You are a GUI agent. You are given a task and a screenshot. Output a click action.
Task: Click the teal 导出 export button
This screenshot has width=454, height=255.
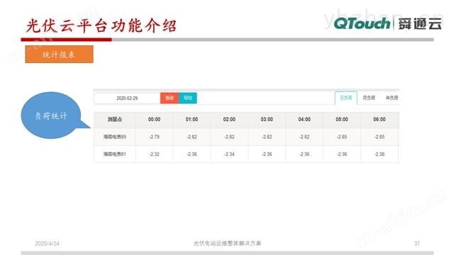187,98
